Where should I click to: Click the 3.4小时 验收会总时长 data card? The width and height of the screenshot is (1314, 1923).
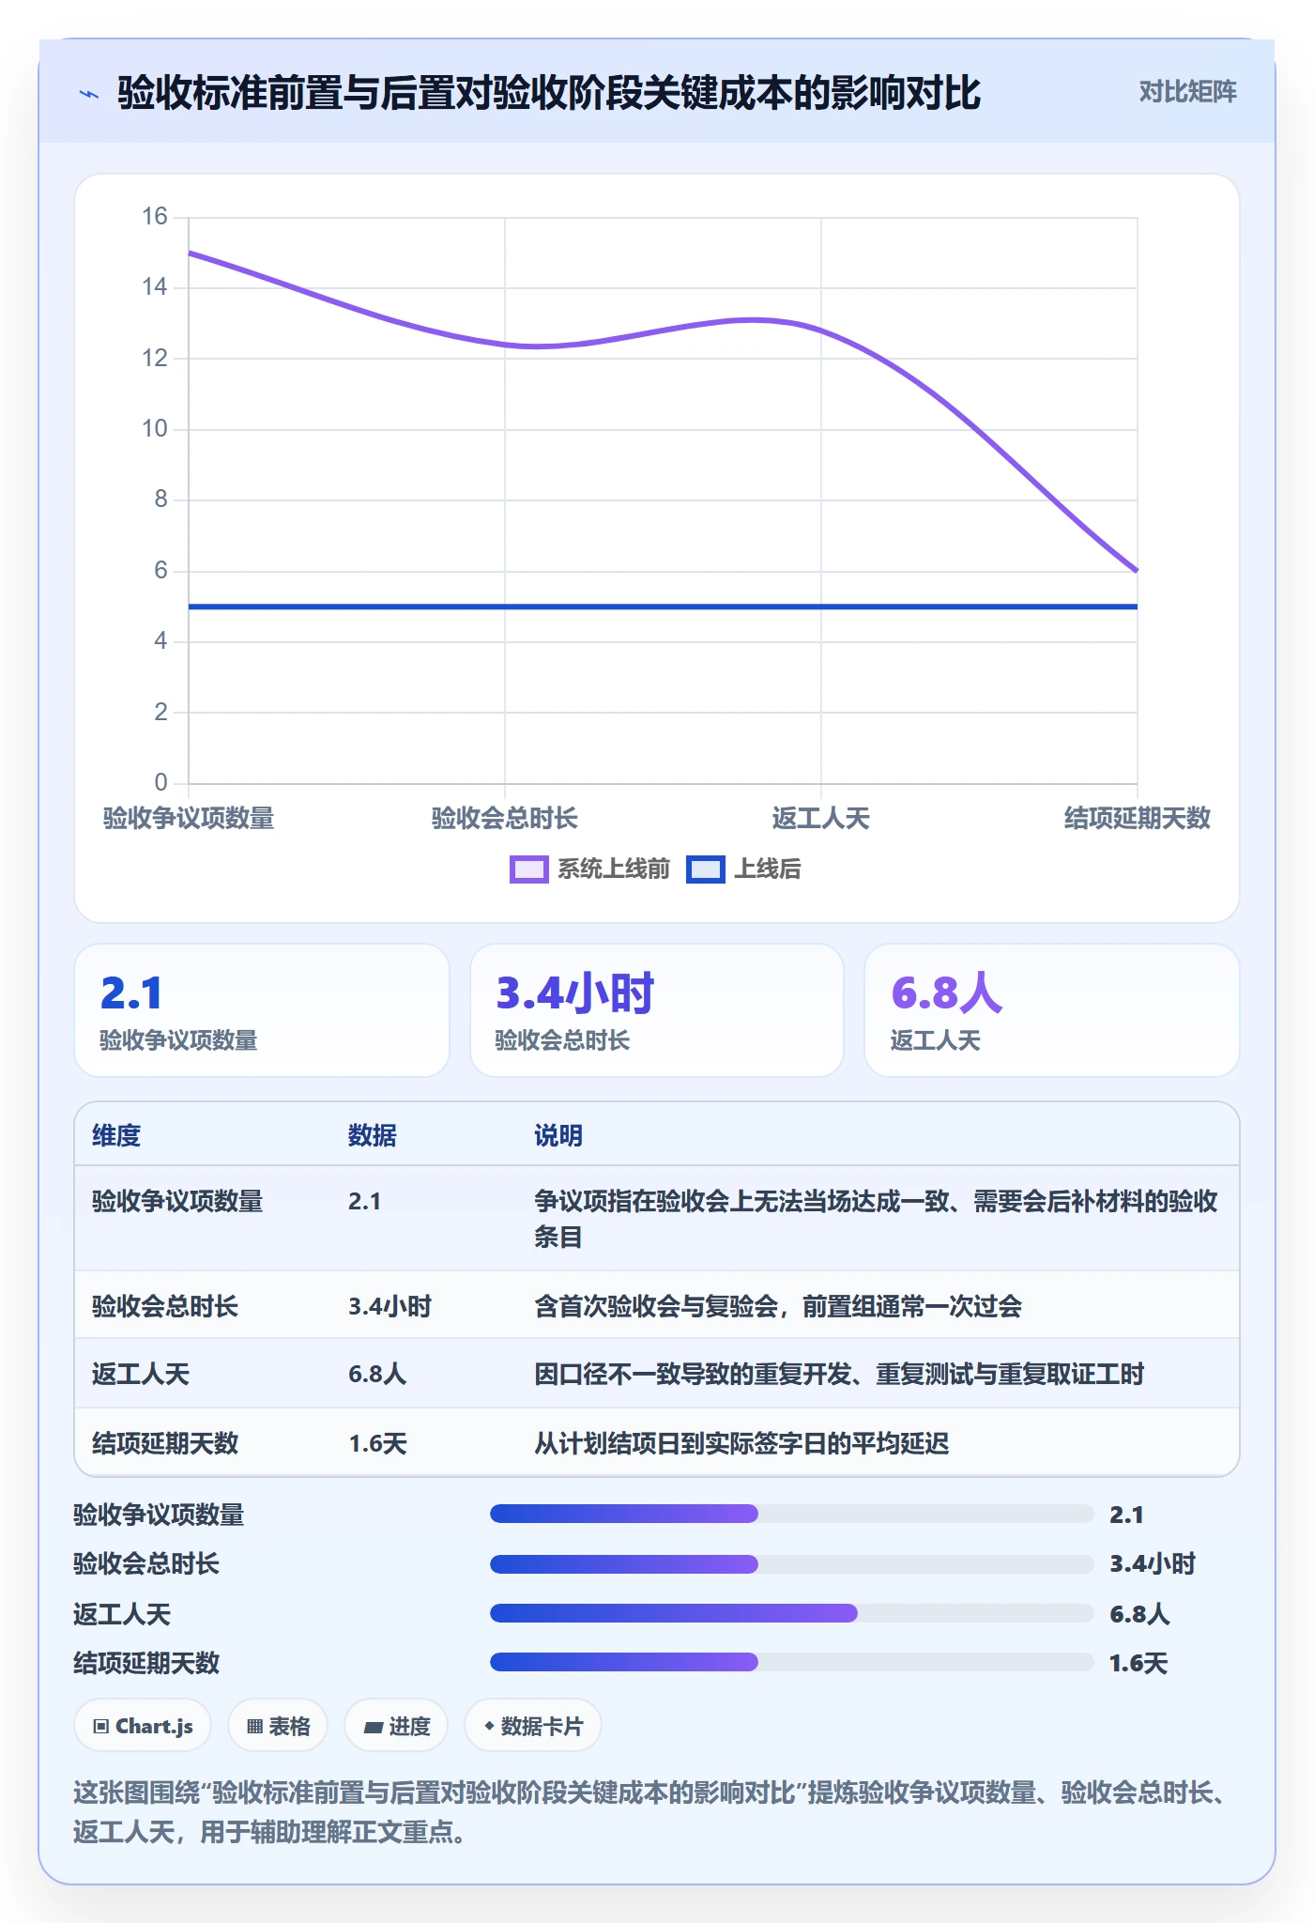tap(657, 1010)
